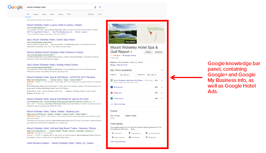The height and width of the screenshot is (153, 266).
Task: Open Hotel Reviews Ireland result
Action: pyautogui.click(x=60, y=143)
